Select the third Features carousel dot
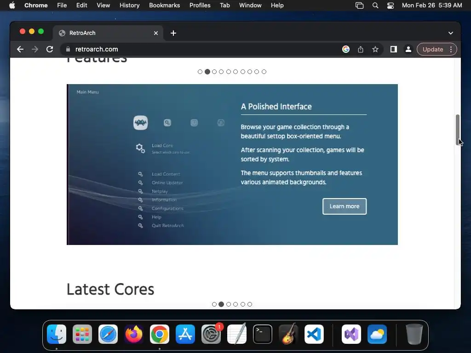The width and height of the screenshot is (471, 353). pyautogui.click(x=214, y=72)
